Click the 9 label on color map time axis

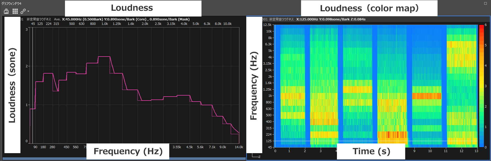coord(414,151)
